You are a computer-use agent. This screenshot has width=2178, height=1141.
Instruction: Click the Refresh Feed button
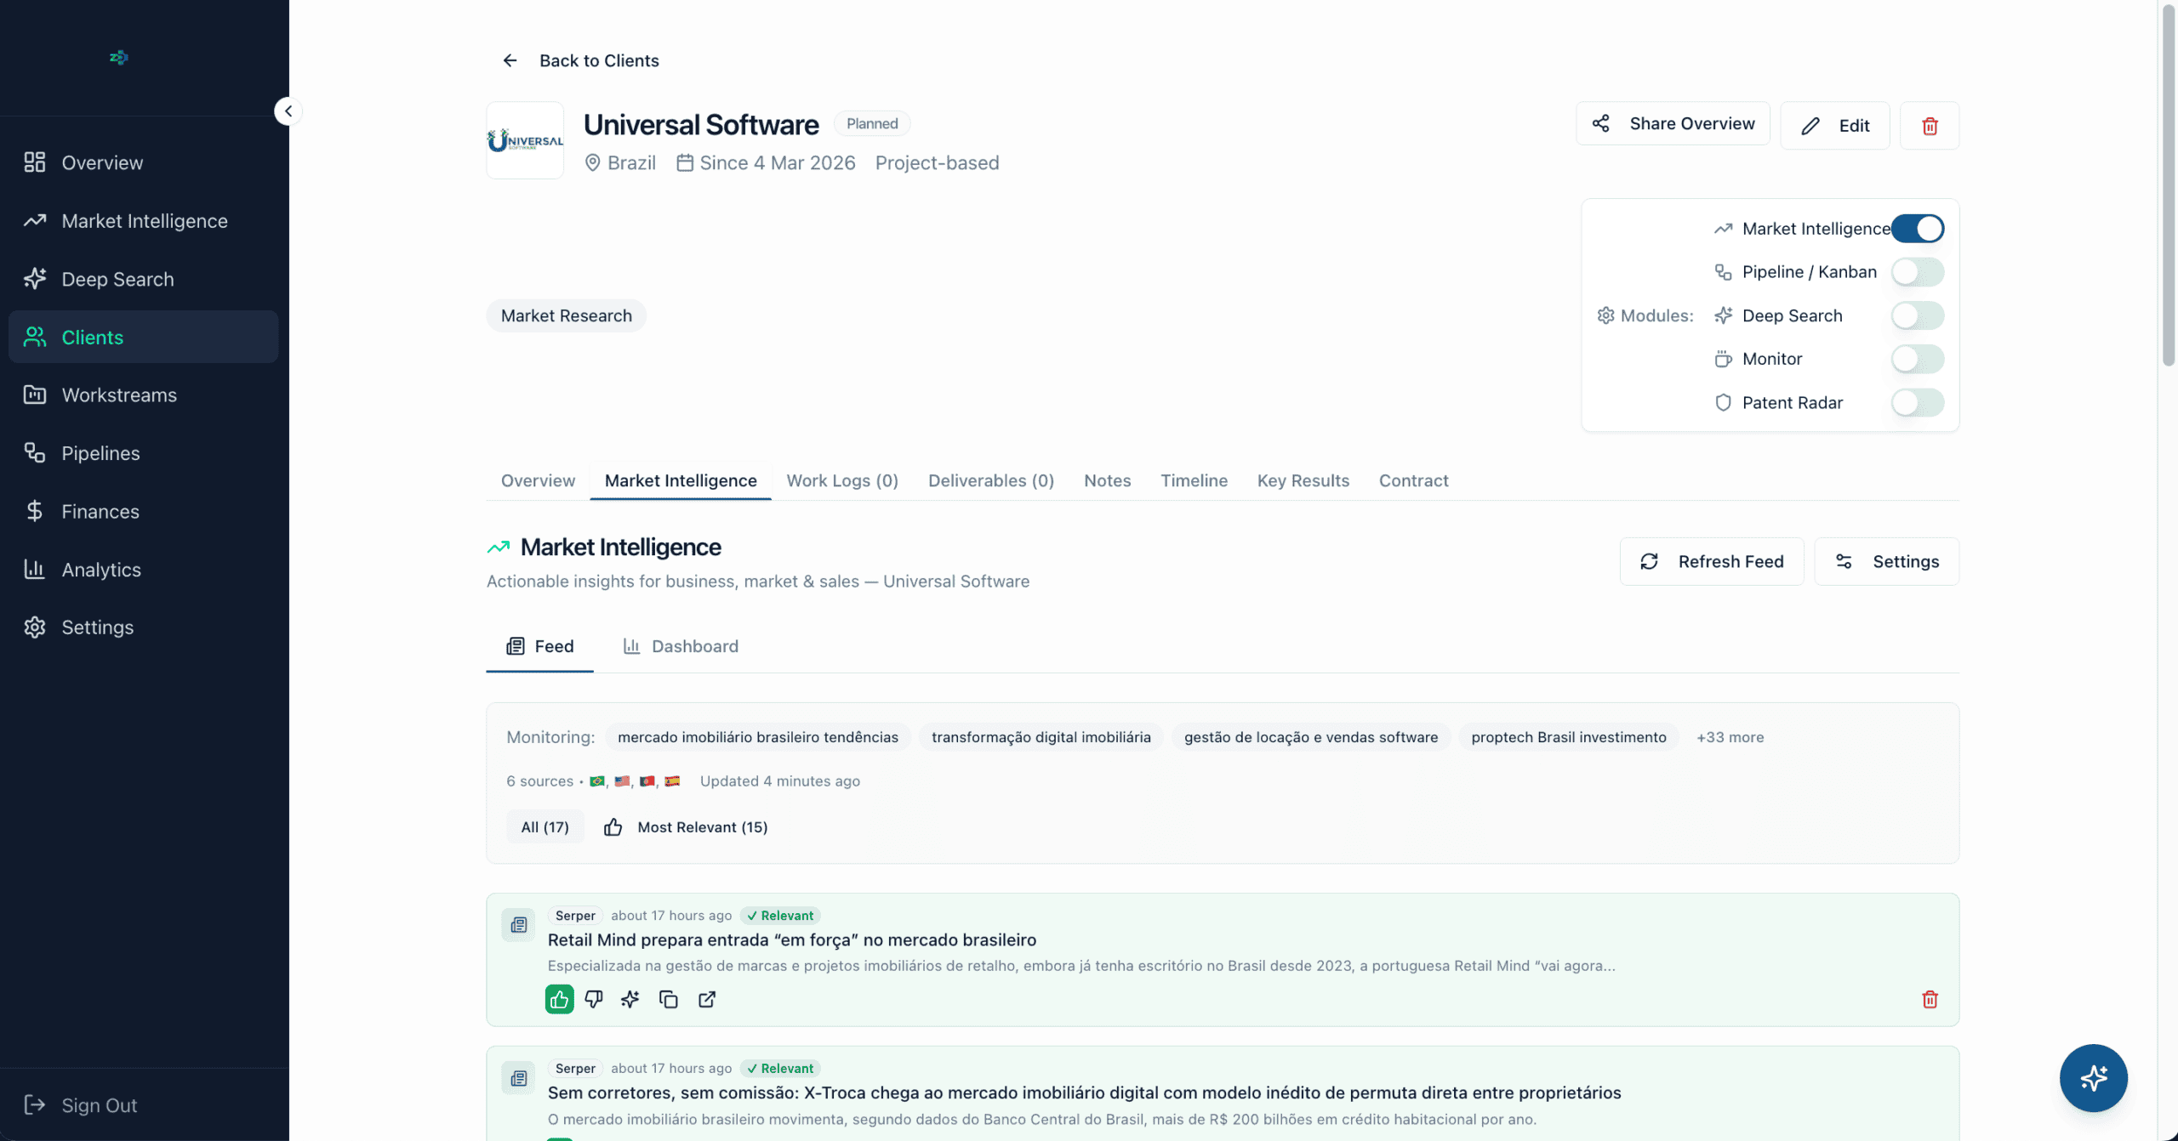1712,561
